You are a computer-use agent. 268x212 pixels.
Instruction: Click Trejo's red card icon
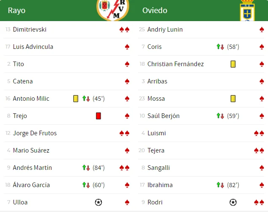click(x=98, y=116)
